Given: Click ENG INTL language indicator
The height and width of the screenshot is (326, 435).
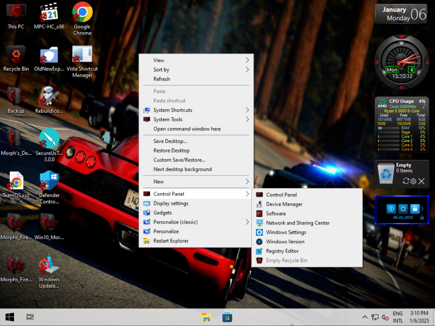Looking at the screenshot, I should (x=398, y=317).
